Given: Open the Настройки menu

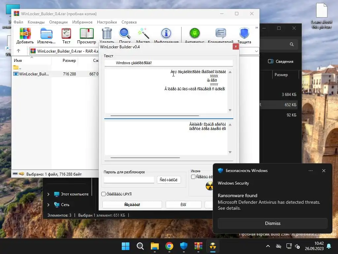Looking at the screenshot, I should click(x=107, y=22).
